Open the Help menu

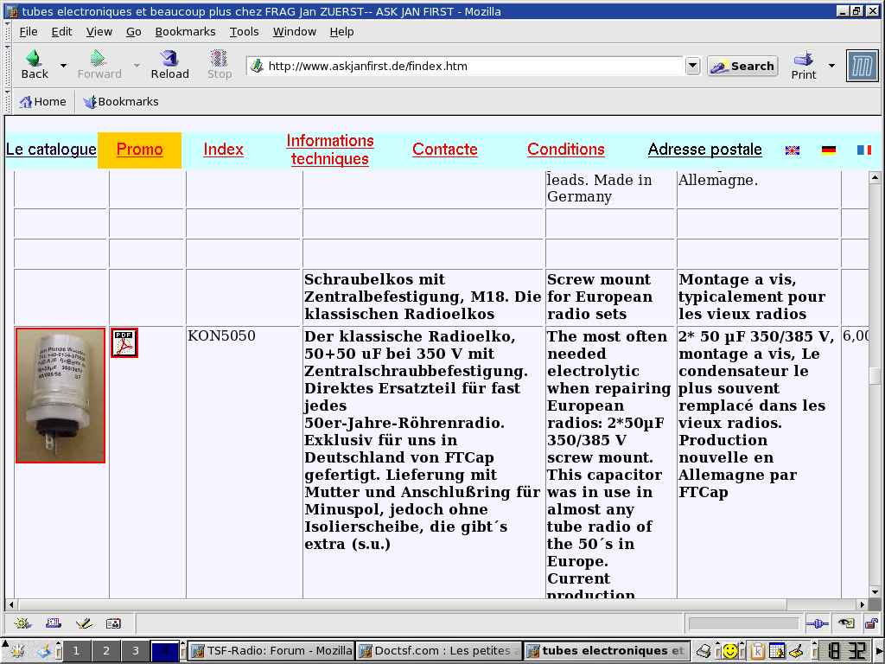341,32
